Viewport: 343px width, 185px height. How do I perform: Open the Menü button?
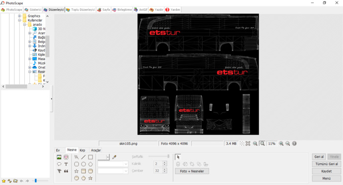point(327,179)
